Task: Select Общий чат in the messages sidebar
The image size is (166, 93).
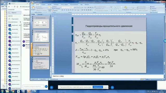Action: [15, 13]
